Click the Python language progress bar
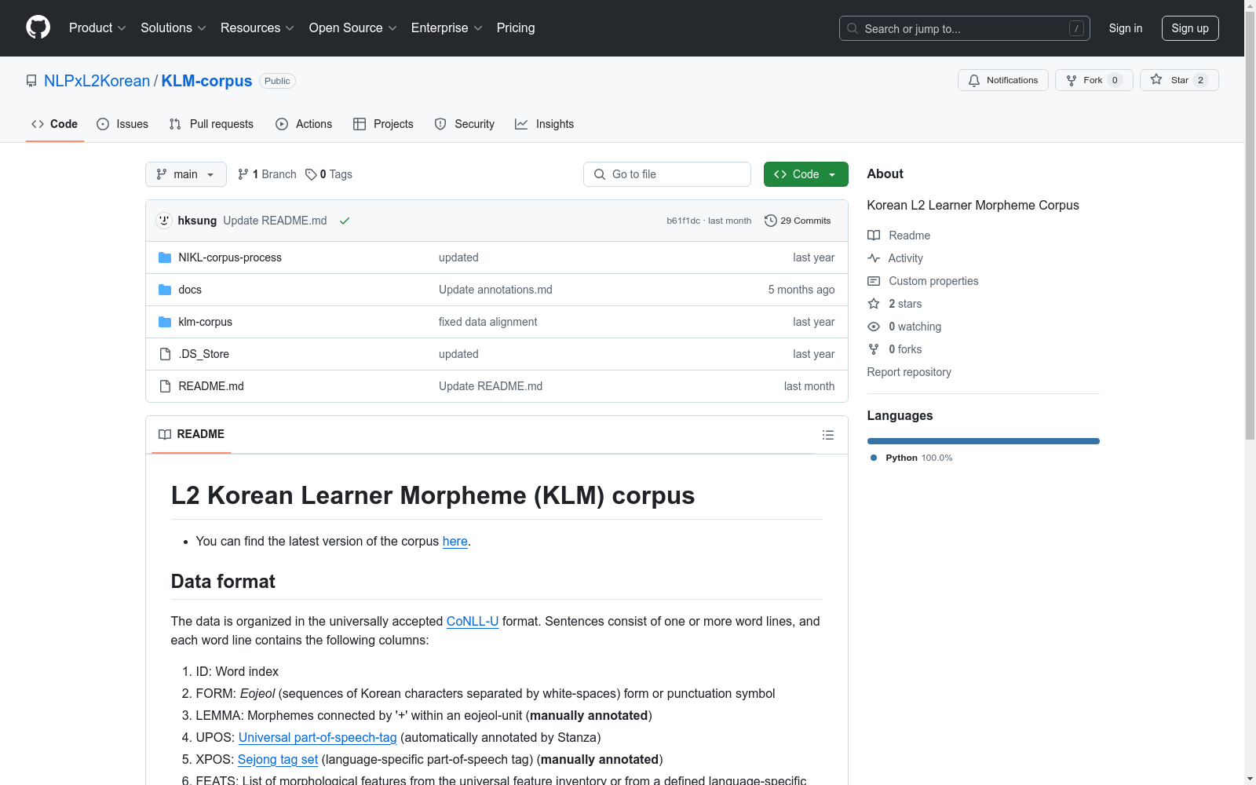Viewport: 1256px width, 785px height. click(x=984, y=441)
